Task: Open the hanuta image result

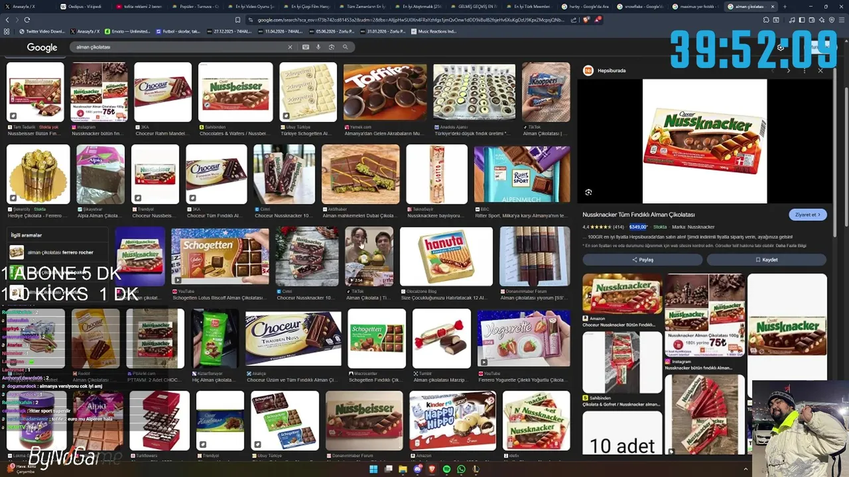Action: (446, 256)
